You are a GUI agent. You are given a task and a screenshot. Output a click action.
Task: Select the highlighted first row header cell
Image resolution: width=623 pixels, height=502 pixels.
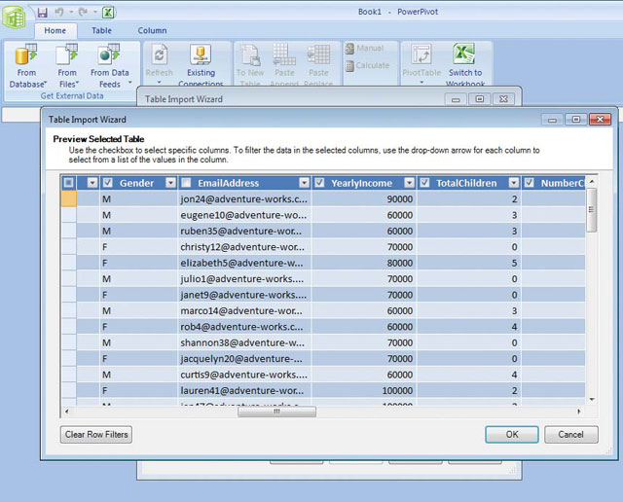(69, 198)
